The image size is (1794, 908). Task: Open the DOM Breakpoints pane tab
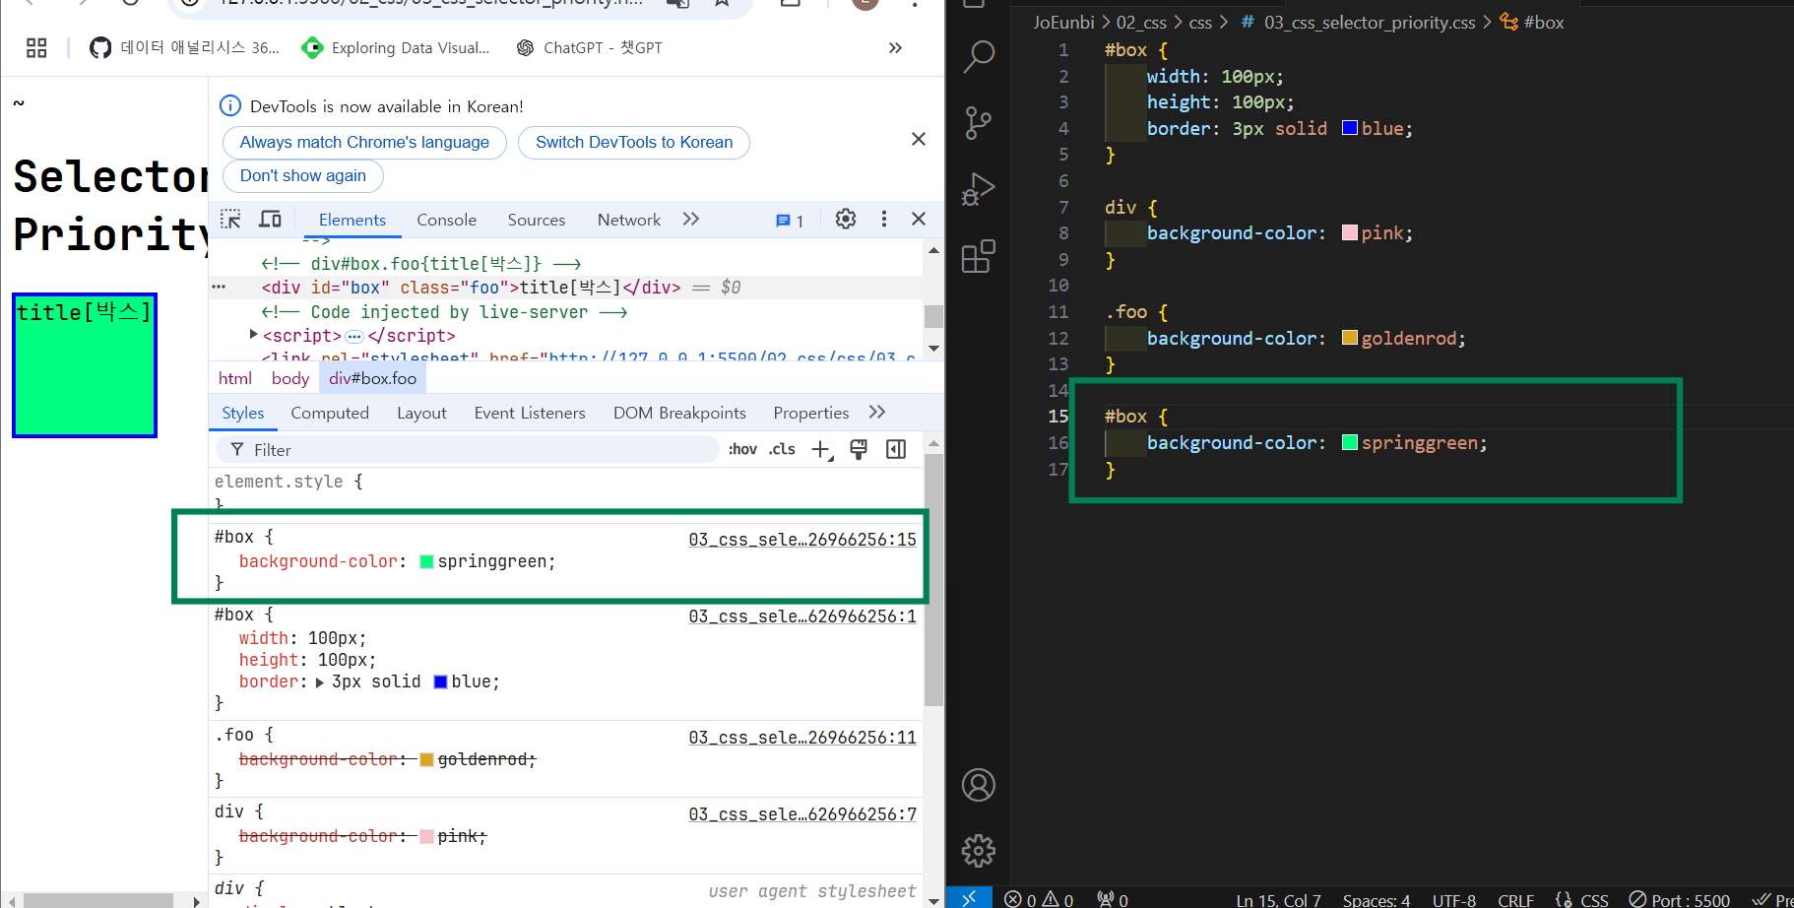tap(679, 413)
